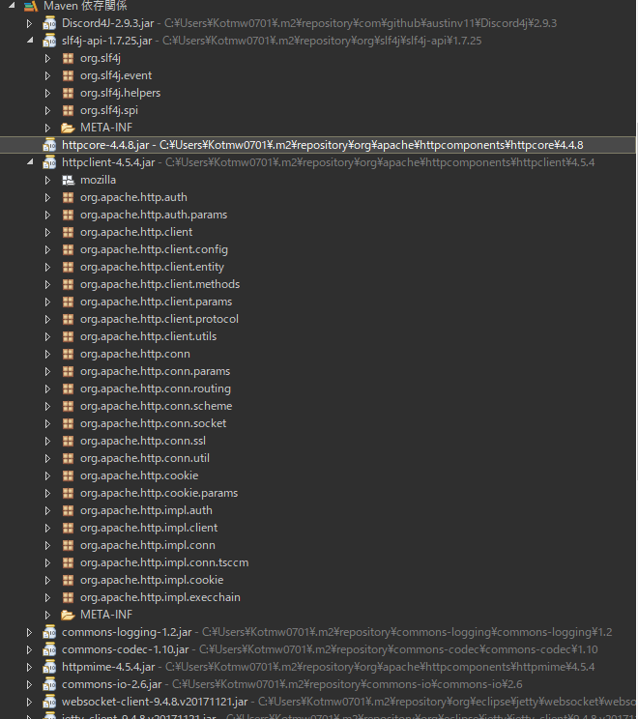Click the org.apache.http.client package icon
This screenshot has width=638, height=719.
click(68, 233)
